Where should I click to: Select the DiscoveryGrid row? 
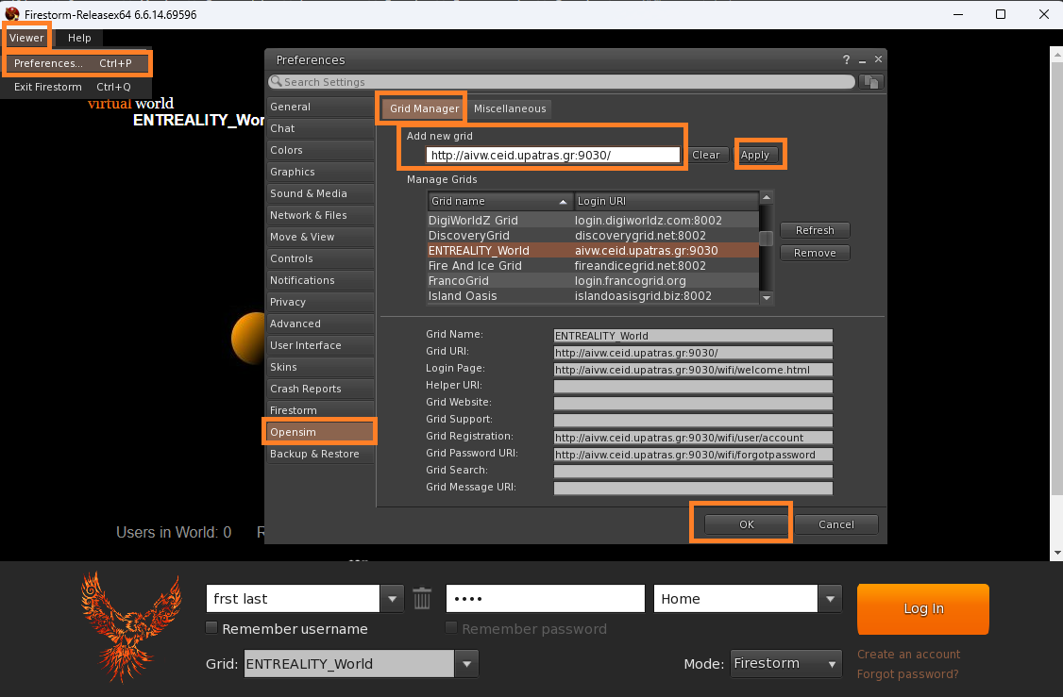593,235
